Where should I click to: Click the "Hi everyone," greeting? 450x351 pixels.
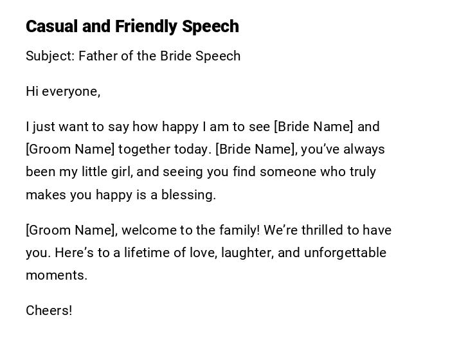point(63,91)
